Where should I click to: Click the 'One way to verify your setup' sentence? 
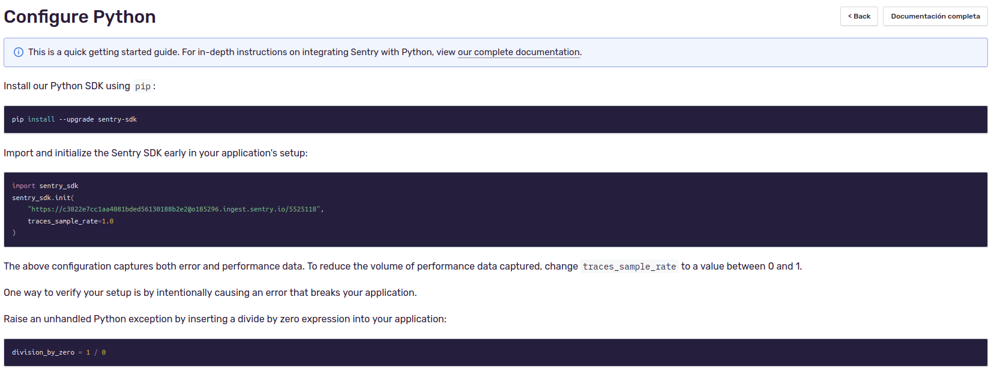(x=209, y=292)
